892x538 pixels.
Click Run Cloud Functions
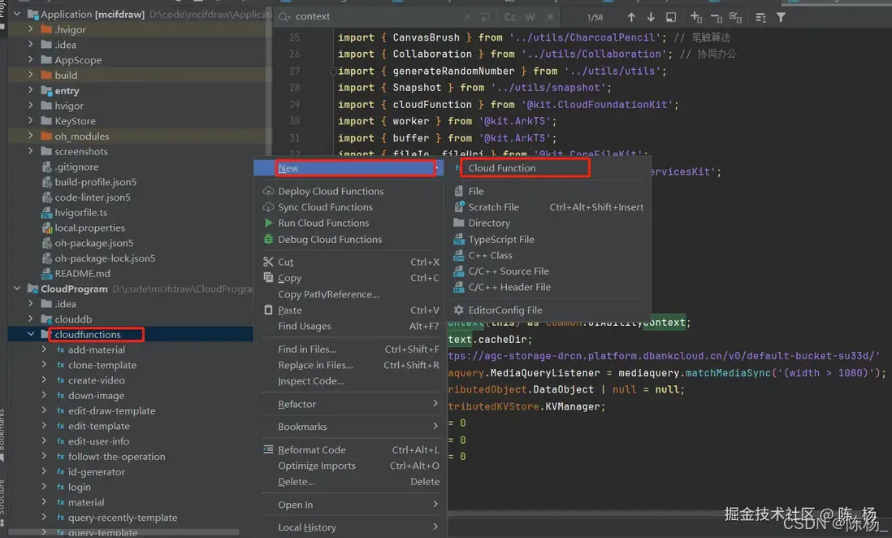[350, 223]
